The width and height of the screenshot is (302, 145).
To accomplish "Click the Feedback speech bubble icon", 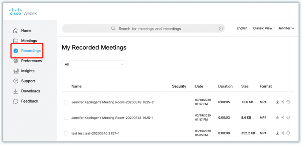I will pyautogui.click(x=15, y=101).
